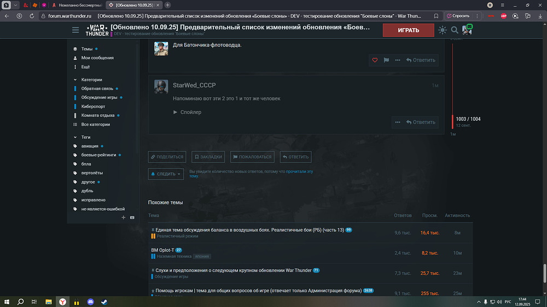Click the ОТВЕТИТЬ topic reply button
This screenshot has height=307, width=547.
295,157
